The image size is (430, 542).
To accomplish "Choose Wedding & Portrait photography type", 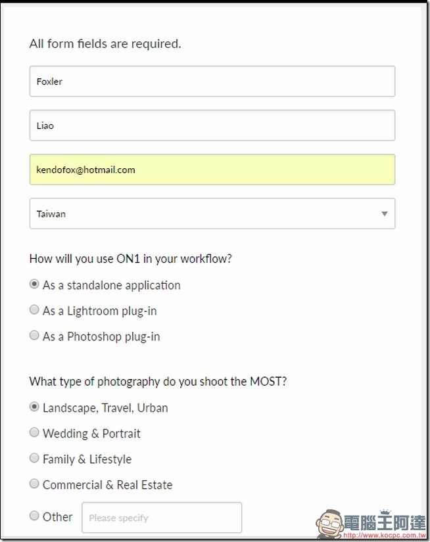I will point(34,432).
